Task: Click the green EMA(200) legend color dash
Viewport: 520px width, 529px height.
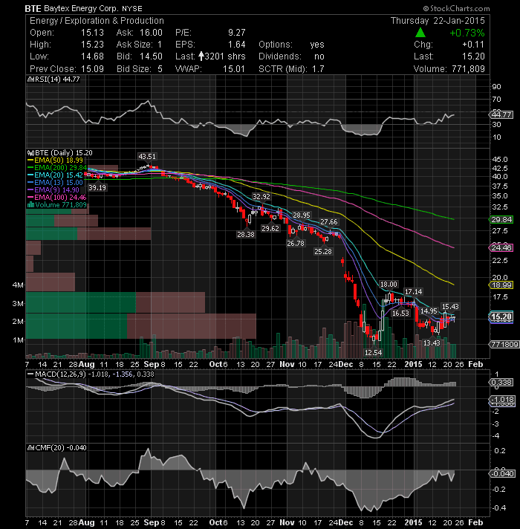Action: (30, 168)
